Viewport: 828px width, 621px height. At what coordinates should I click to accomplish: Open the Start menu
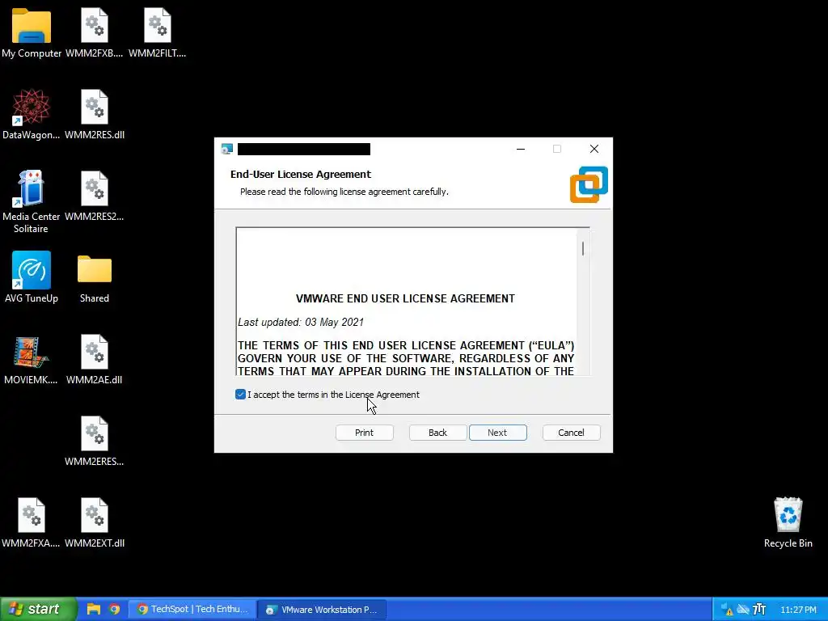pyautogui.click(x=39, y=609)
